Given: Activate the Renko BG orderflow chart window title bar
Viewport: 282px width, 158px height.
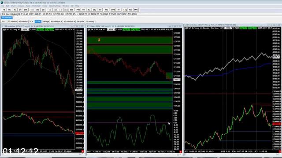Looking at the screenshot, I should tap(233, 25).
